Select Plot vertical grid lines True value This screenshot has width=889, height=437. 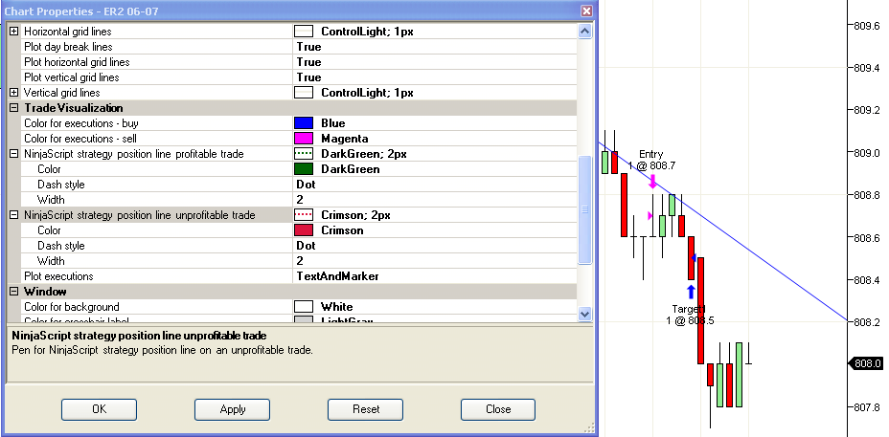[309, 77]
